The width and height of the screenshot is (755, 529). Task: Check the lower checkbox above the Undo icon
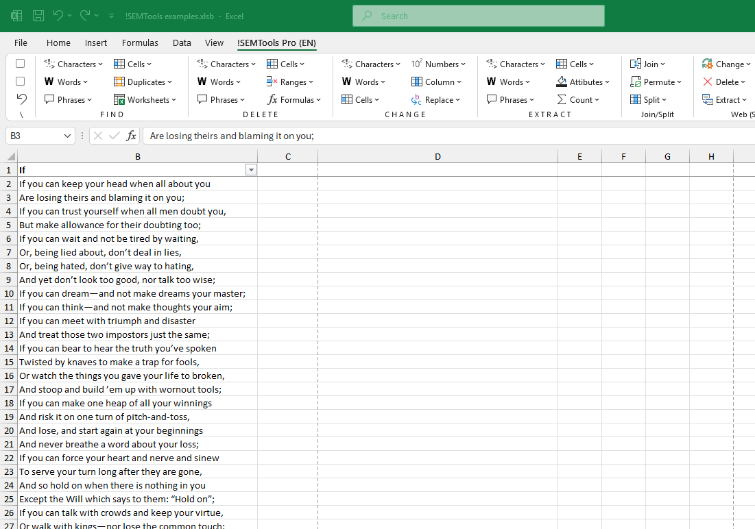pos(20,82)
